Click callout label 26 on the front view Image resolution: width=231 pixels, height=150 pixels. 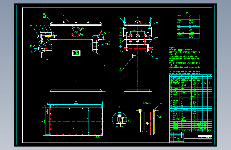[31, 26]
